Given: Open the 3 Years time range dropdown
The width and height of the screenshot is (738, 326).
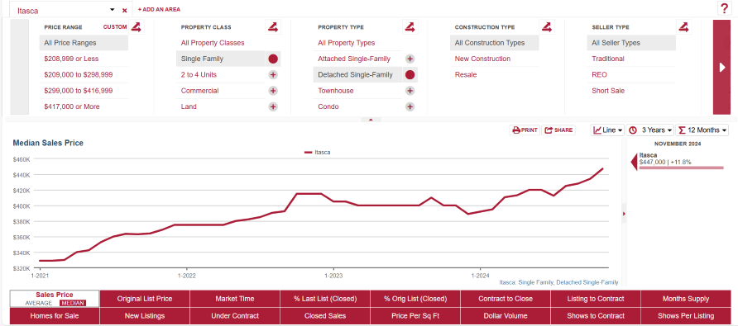Looking at the screenshot, I should (x=650, y=130).
